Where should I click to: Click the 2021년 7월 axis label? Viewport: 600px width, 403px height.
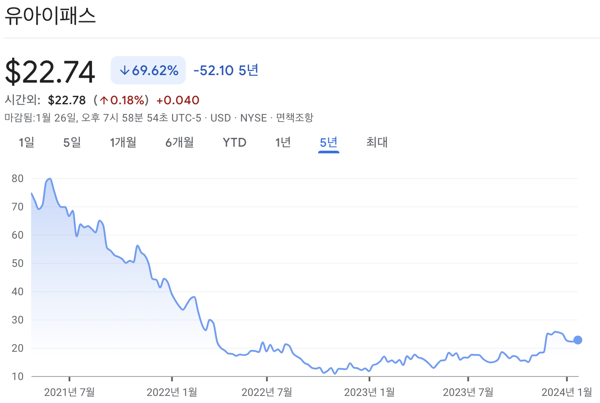click(x=69, y=391)
